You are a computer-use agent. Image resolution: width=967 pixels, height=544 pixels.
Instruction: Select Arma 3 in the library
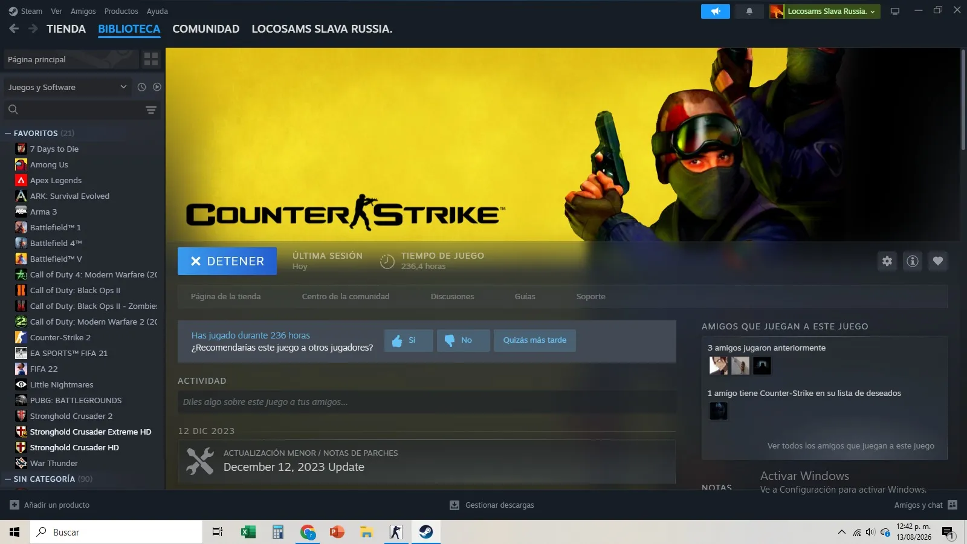(44, 212)
